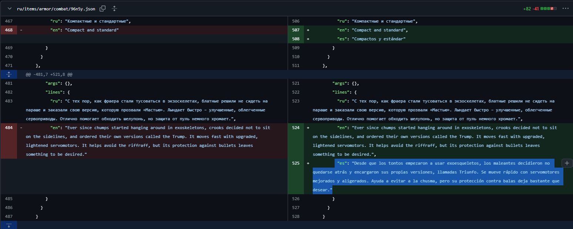Select the hunk header text @@ -481,7 +521,8 @@
The height and width of the screenshot is (229, 573).
coord(49,74)
